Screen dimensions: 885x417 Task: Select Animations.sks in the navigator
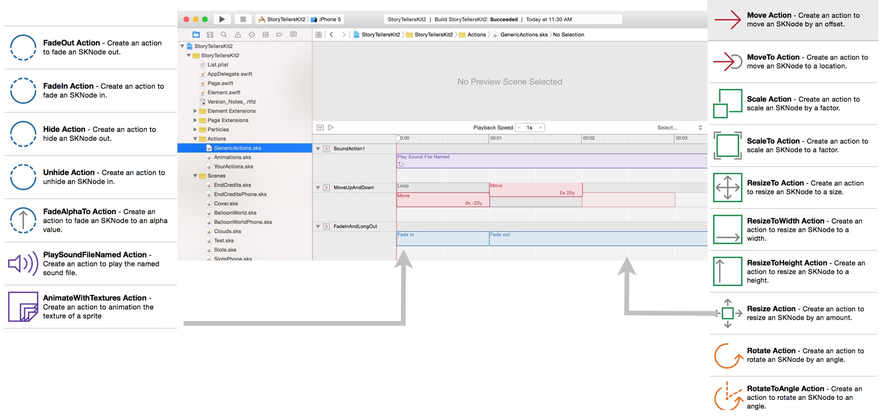click(232, 157)
